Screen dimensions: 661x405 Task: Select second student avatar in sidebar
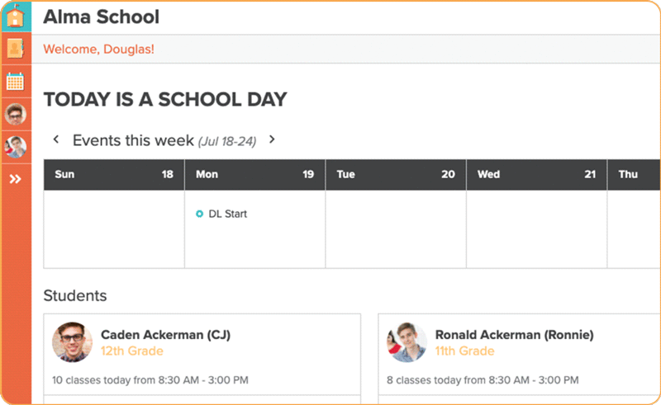pos(16,147)
